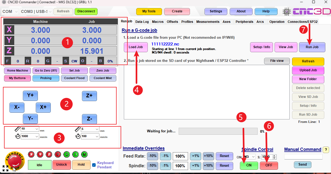Click the yellow question mark help icon

(x=326, y=150)
